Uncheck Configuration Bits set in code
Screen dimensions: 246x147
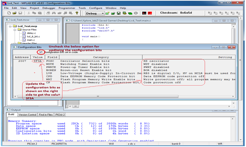(x=41, y=52)
